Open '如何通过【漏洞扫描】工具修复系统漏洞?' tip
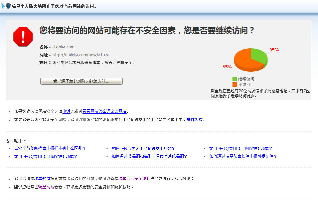This screenshot has height=207, width=318. pyautogui.click(x=149, y=156)
